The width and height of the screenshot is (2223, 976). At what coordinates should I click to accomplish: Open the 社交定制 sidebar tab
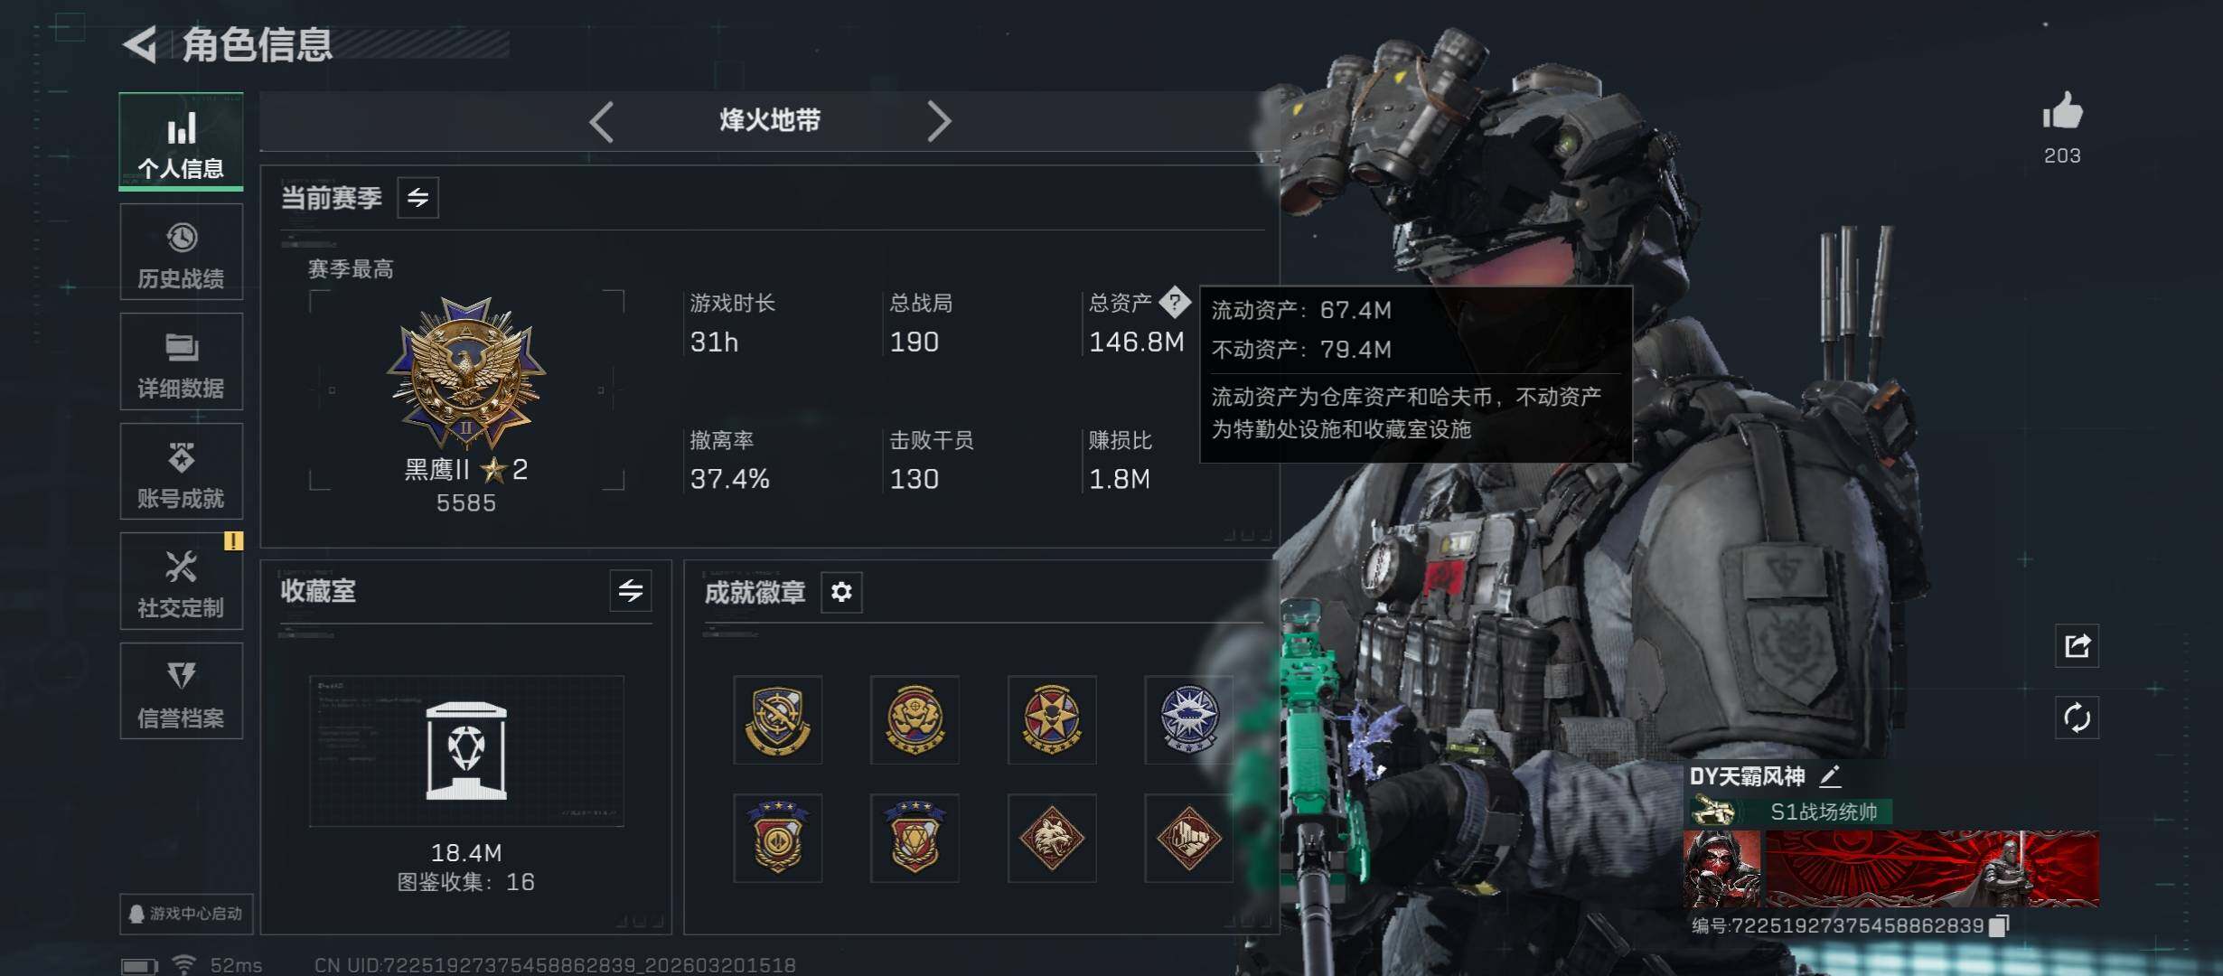coord(182,581)
